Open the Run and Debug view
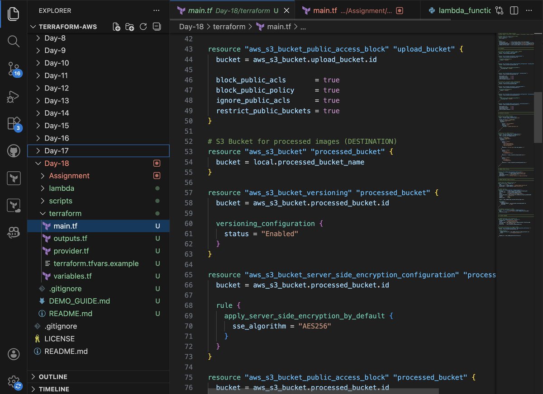The height and width of the screenshot is (394, 543). click(14, 96)
